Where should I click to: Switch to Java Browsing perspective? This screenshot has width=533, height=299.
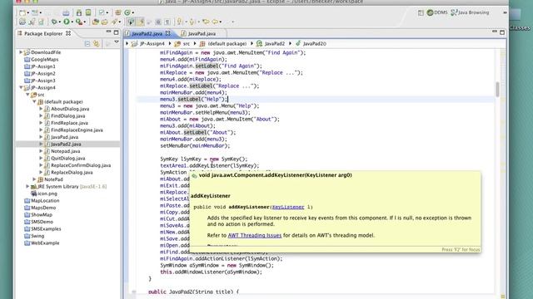(x=470, y=12)
